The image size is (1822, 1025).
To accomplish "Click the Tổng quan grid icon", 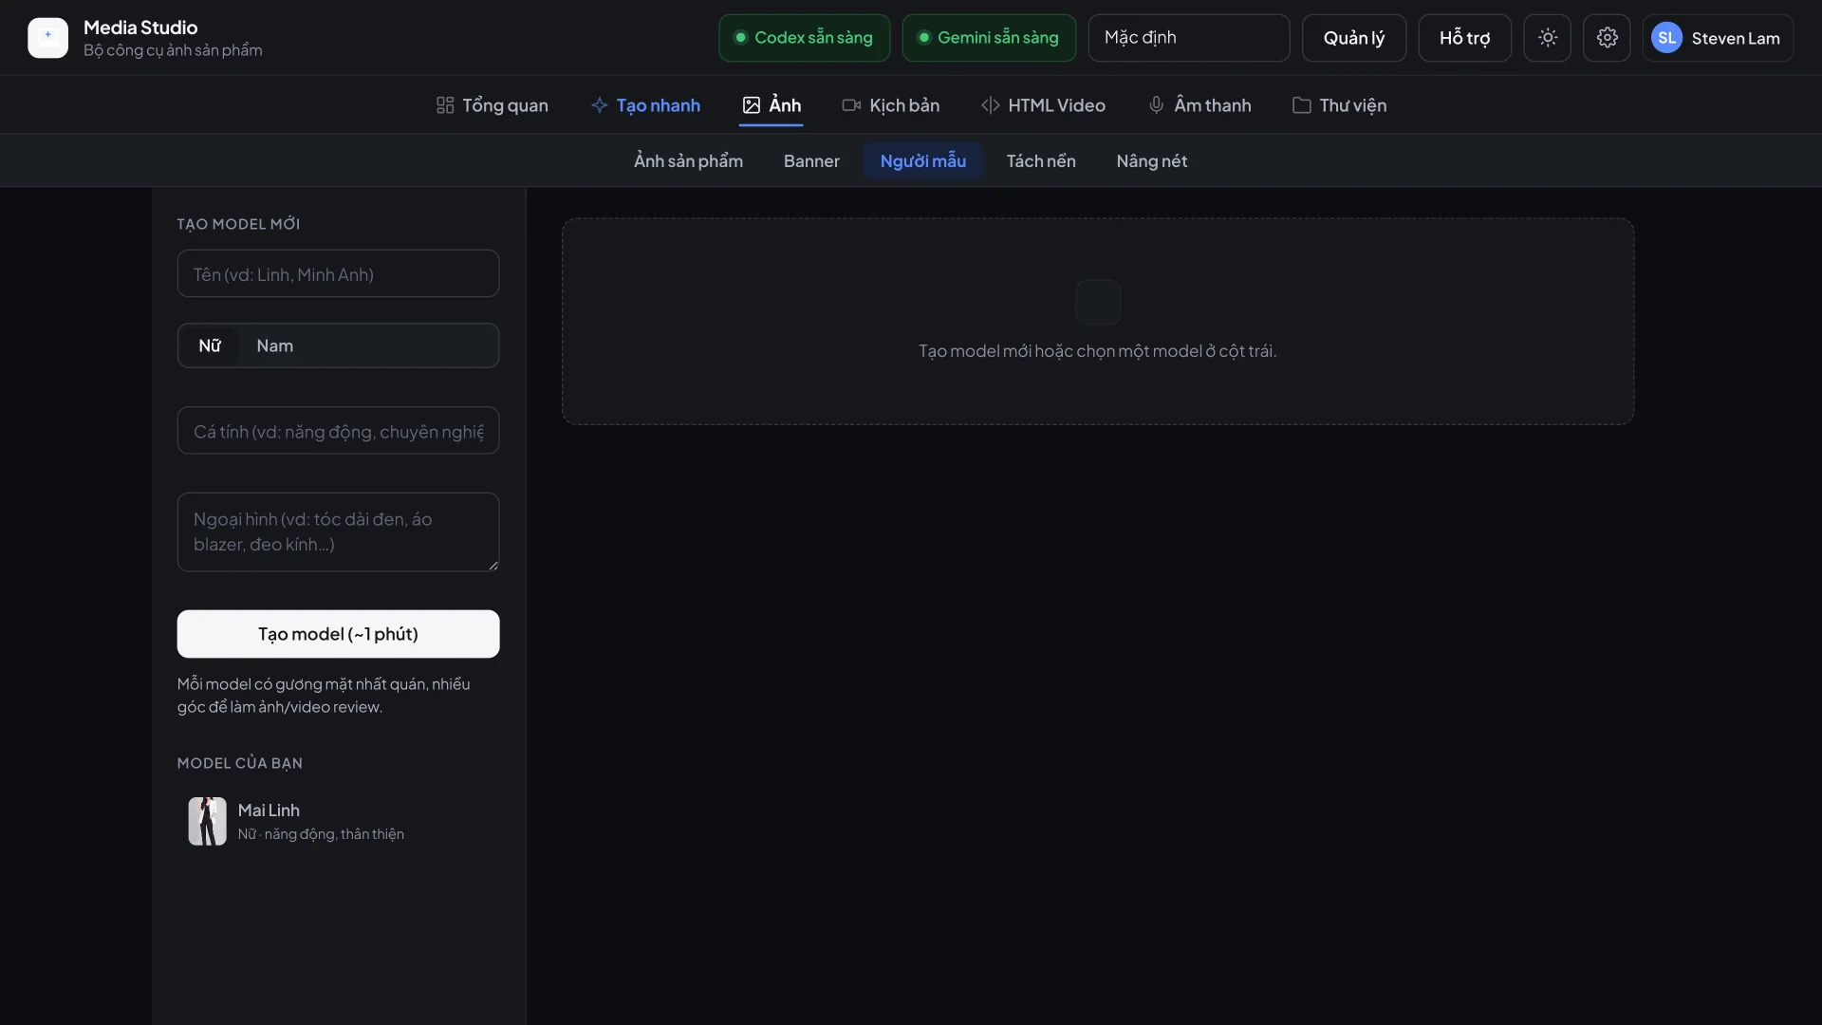I will (444, 105).
